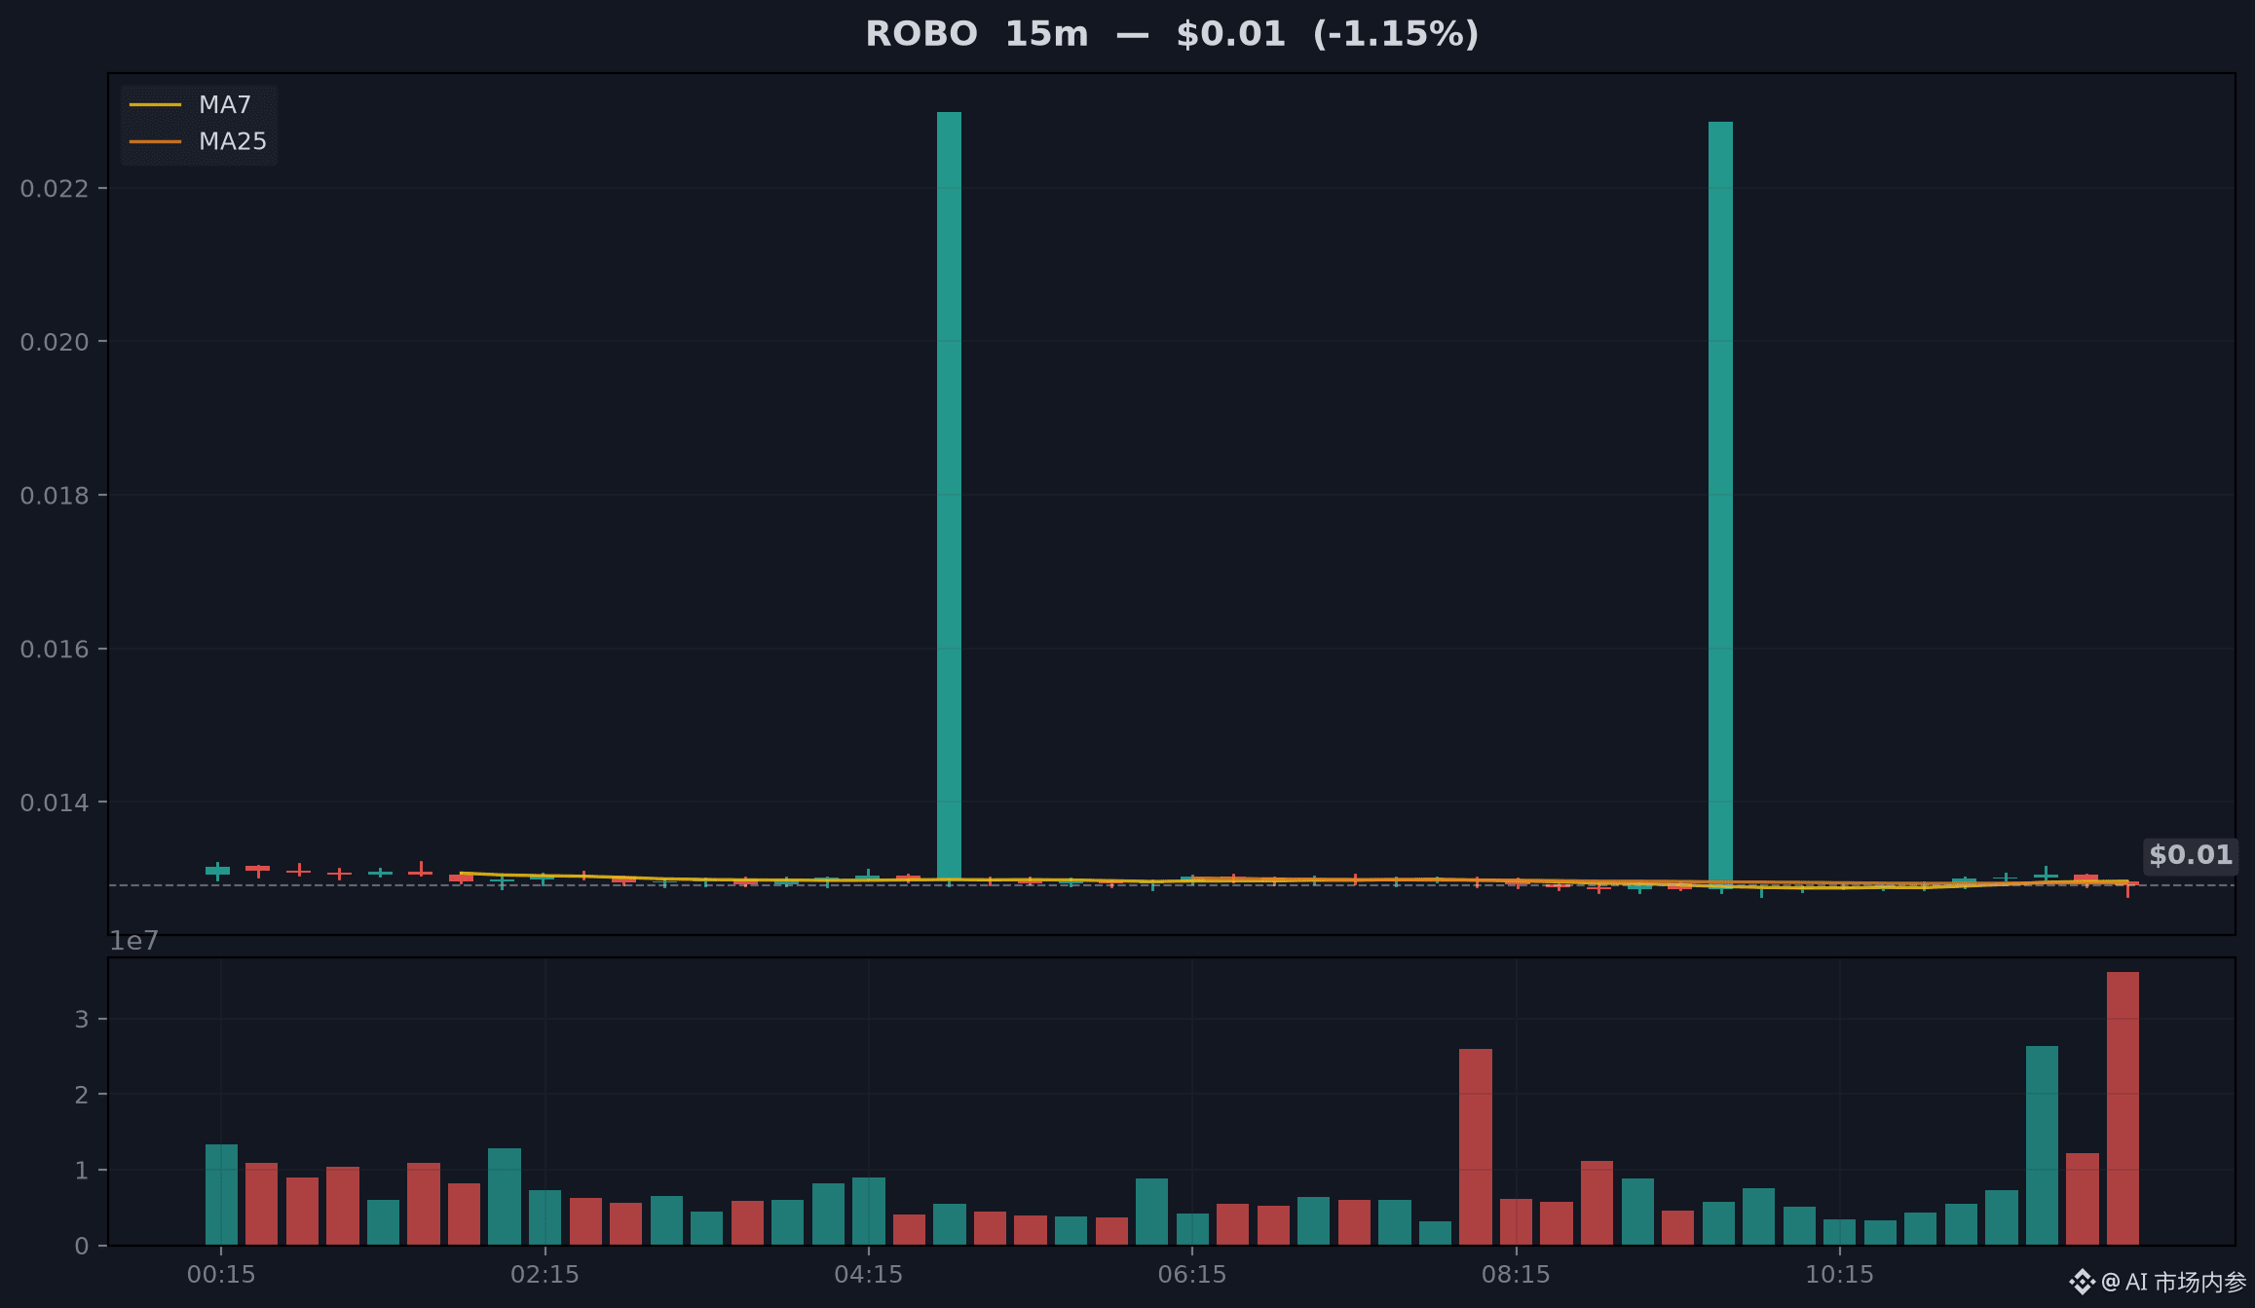
Task: Click the first teal volume bar at 00:15
Action: tap(222, 1195)
